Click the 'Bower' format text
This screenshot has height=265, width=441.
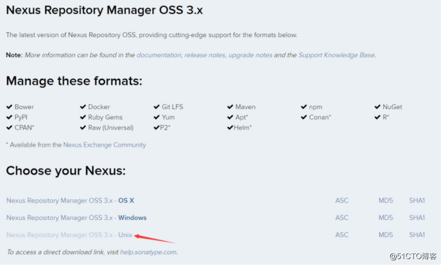(x=24, y=107)
